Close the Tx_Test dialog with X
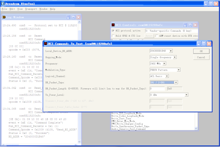 (209, 44)
